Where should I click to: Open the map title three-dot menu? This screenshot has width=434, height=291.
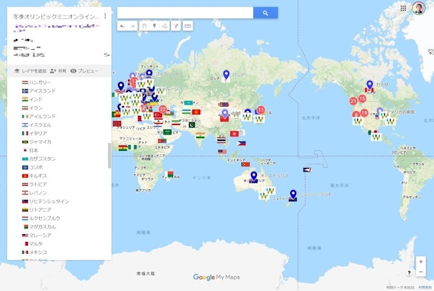click(x=105, y=15)
